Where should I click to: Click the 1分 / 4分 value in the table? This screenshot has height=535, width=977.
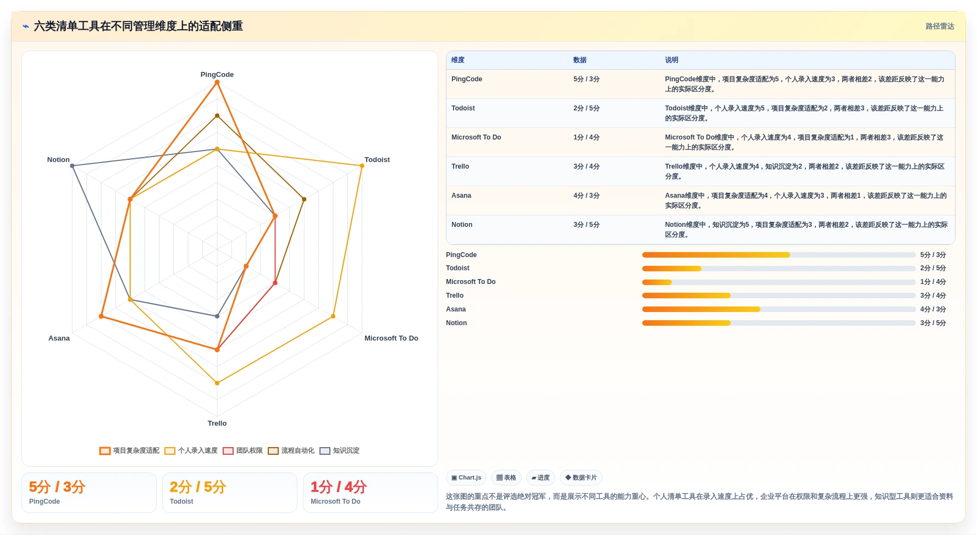click(x=587, y=137)
